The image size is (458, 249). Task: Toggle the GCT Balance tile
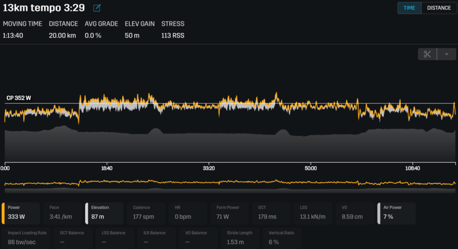[73, 238]
